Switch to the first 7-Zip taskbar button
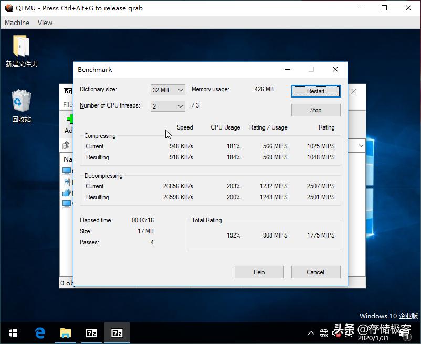Image resolution: width=421 pixels, height=344 pixels. click(x=91, y=333)
